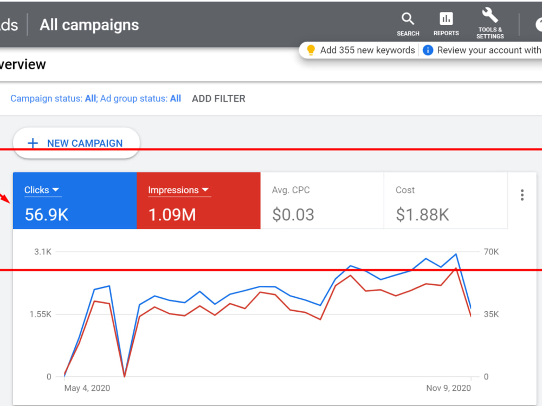Open the chart's three-dot more menu
The height and width of the screenshot is (406, 542).
coord(522,195)
